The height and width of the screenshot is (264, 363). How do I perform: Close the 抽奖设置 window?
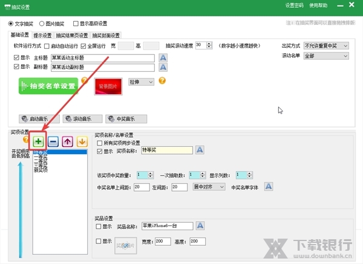coord(352,5)
